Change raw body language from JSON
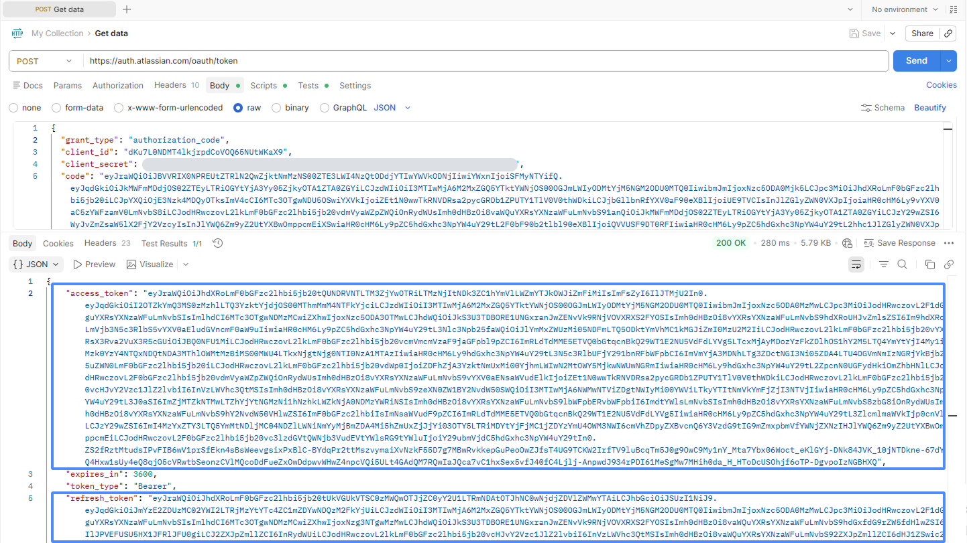Image resolution: width=967 pixels, height=543 pixels. (x=392, y=108)
